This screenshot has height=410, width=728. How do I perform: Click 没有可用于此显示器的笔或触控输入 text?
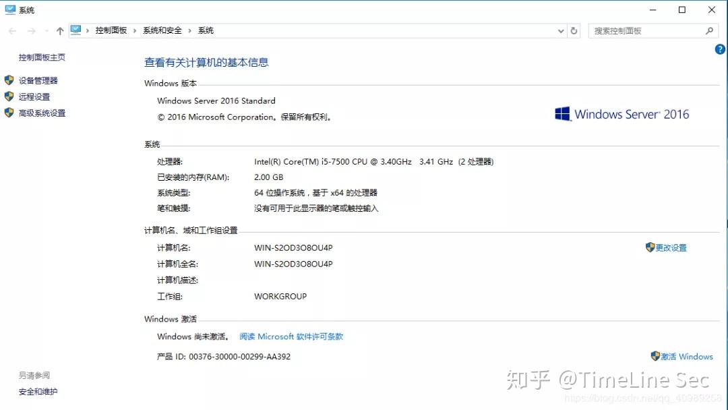(x=316, y=208)
